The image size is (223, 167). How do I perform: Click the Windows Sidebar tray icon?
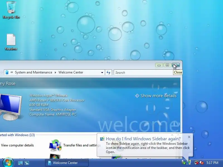(189, 162)
